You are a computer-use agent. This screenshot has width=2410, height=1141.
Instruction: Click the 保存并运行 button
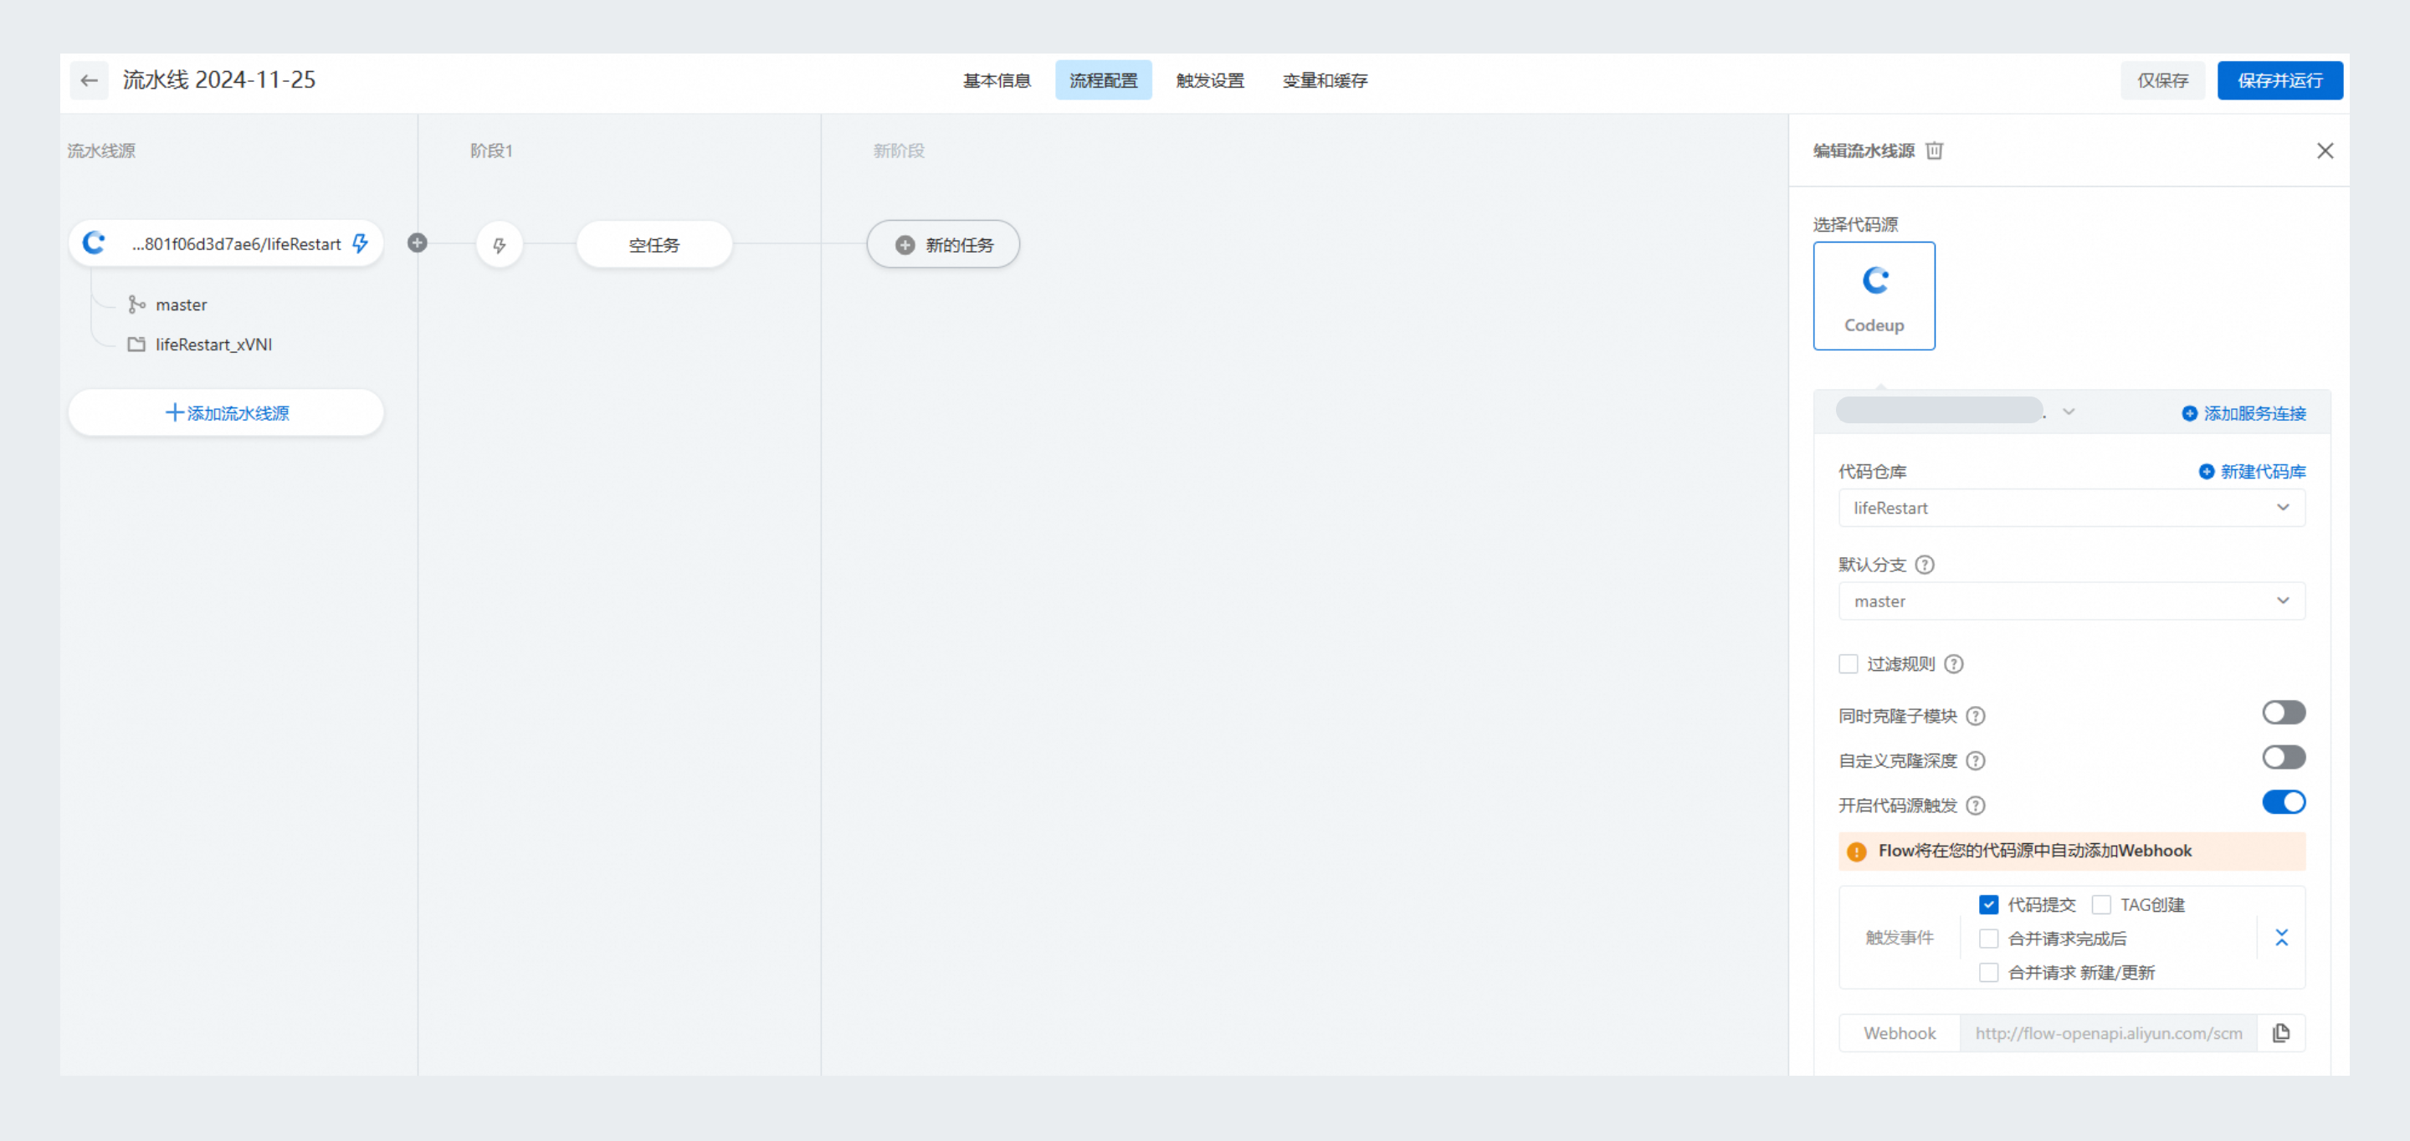pyautogui.click(x=2280, y=80)
